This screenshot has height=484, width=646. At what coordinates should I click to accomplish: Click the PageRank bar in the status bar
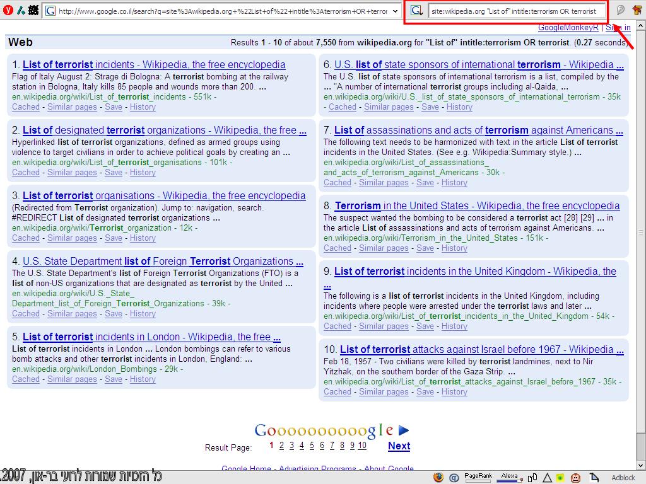tap(478, 477)
